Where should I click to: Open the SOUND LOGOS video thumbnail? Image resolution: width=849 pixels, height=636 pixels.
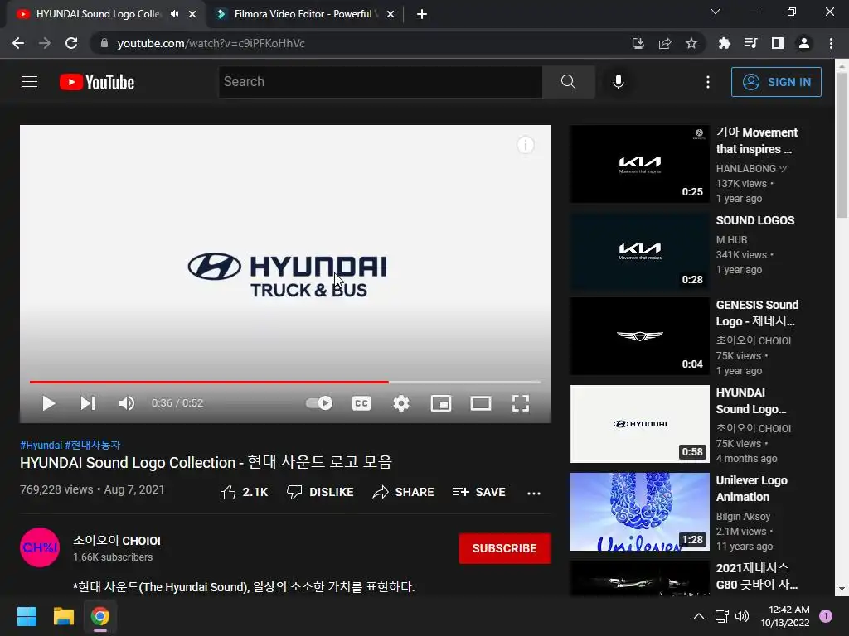(x=639, y=252)
